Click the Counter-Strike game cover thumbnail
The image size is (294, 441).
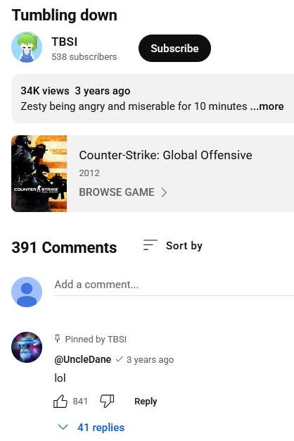(x=39, y=173)
